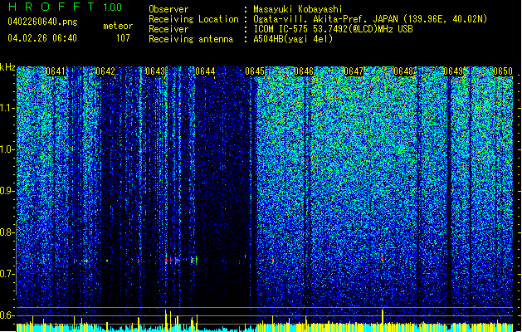
Task: Click the 1.0 kHz axis tick label
Action: (x=7, y=149)
